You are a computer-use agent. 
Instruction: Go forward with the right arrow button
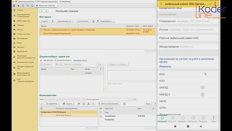[x=46, y=11]
